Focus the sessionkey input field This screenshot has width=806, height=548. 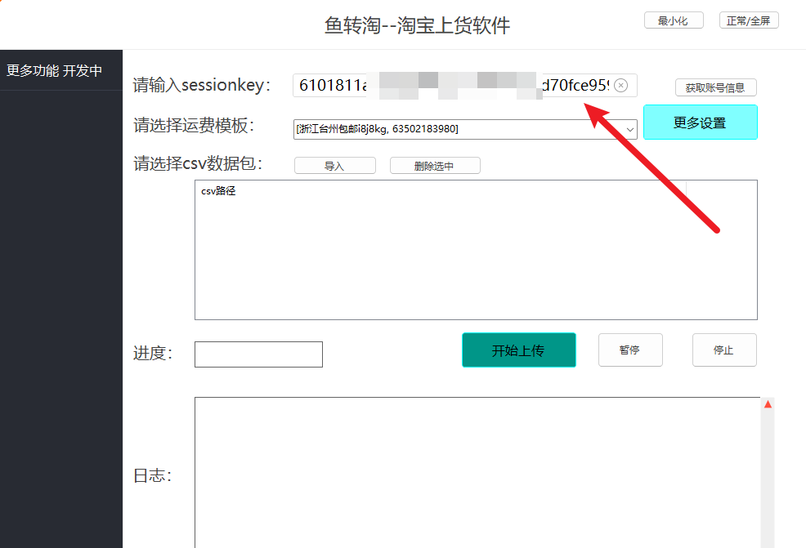pyautogui.click(x=465, y=85)
